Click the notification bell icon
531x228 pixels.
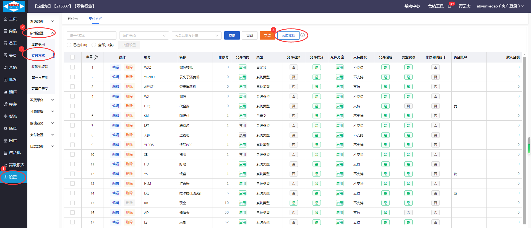[x=450, y=6]
